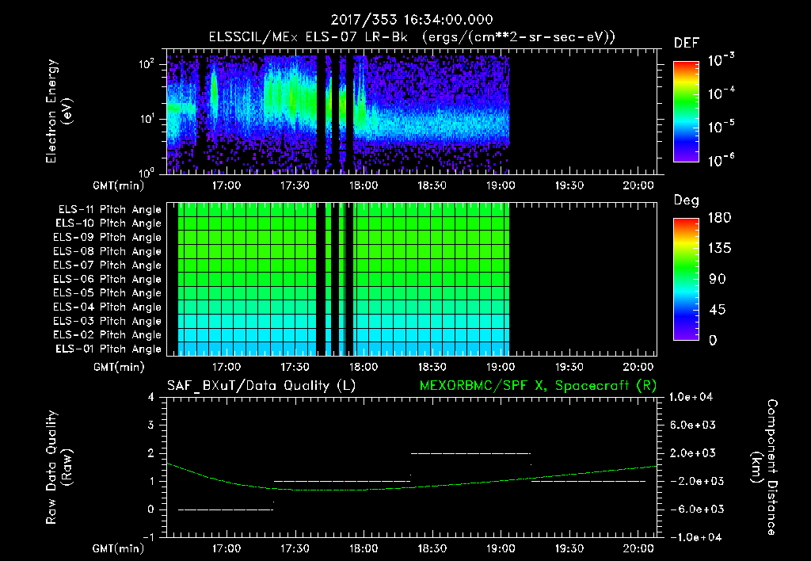Click the ELS-06 Pitch Angle row label
Image resolution: width=811 pixels, height=561 pixels.
pyautogui.click(x=108, y=279)
